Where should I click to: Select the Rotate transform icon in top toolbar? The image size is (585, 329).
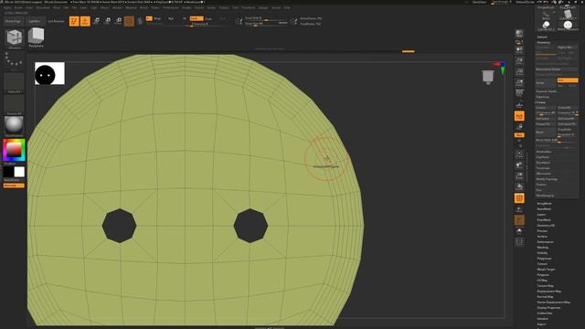[118, 21]
